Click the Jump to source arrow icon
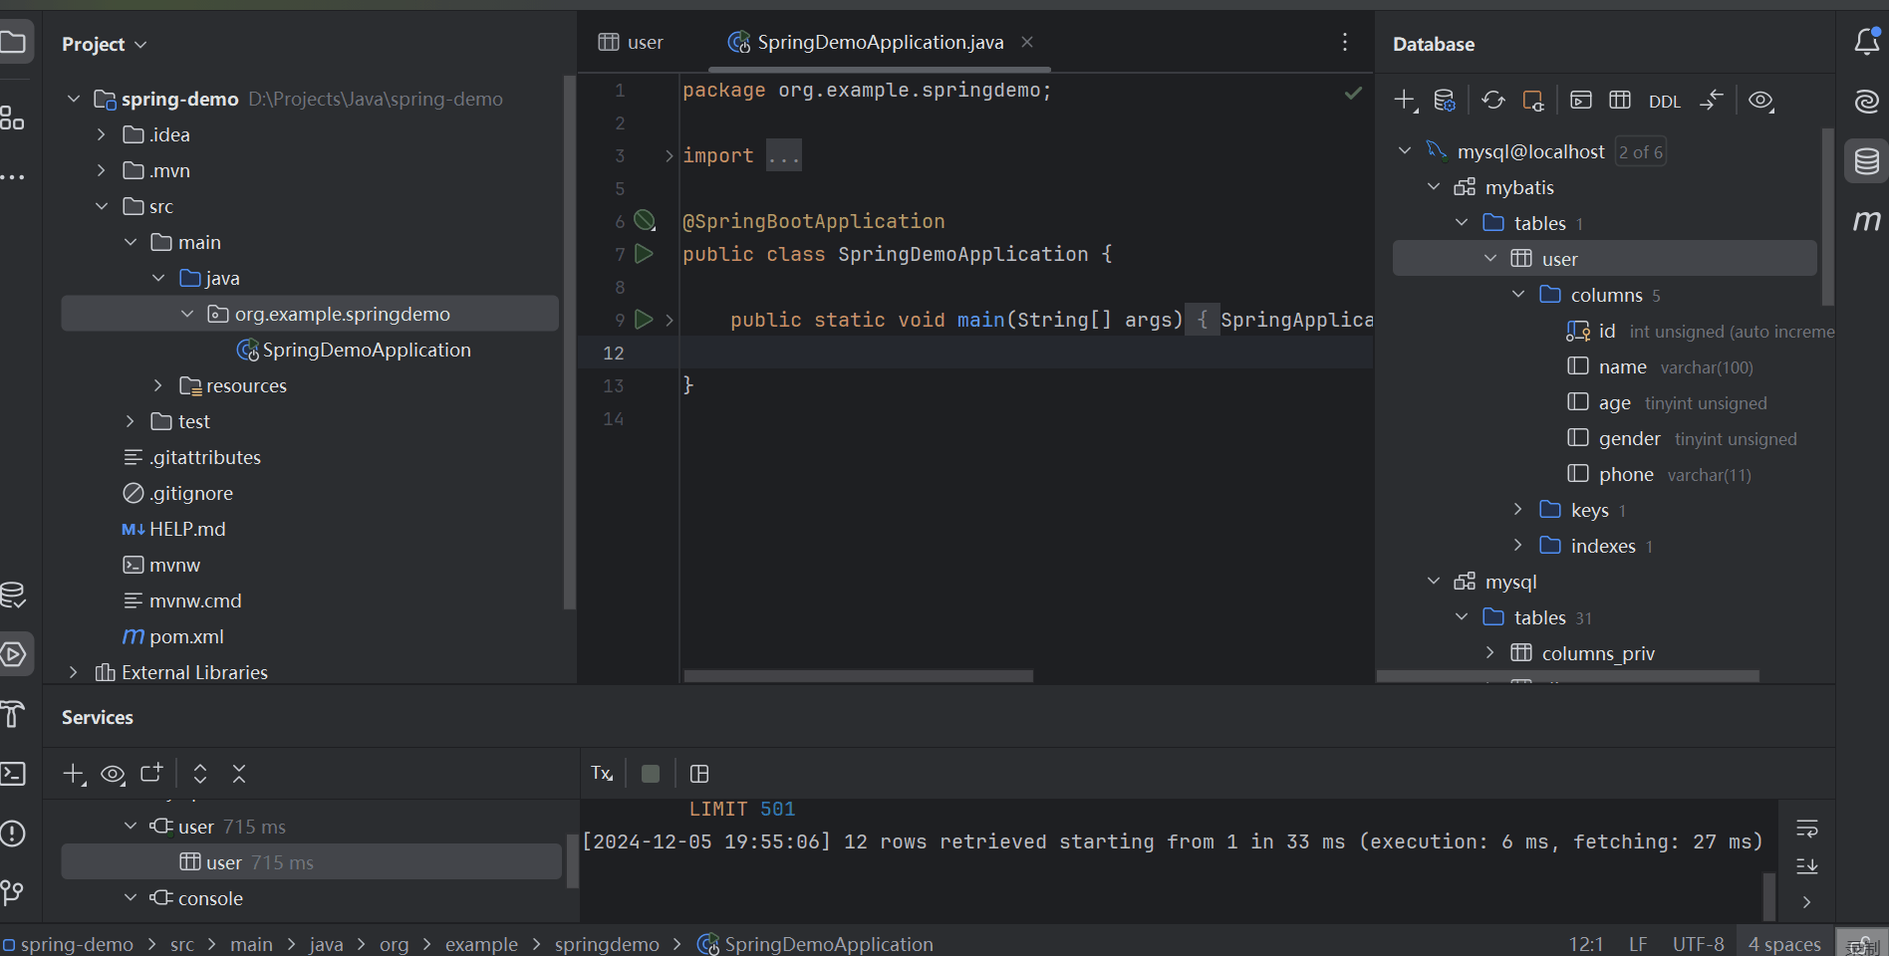The height and width of the screenshot is (956, 1889). 1711,100
